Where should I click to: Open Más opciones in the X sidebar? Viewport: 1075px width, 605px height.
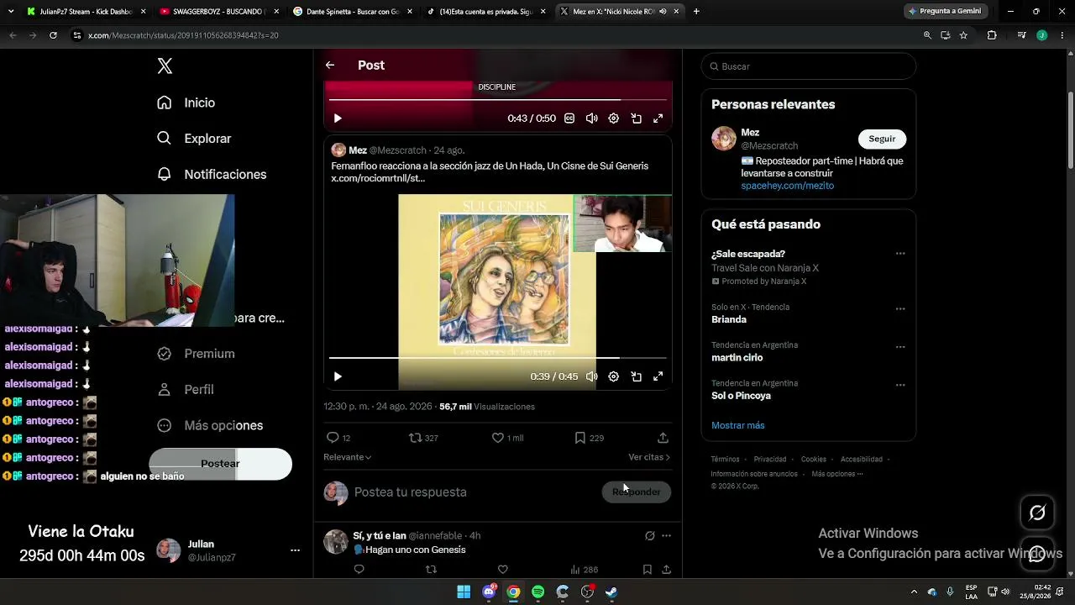coord(210,425)
